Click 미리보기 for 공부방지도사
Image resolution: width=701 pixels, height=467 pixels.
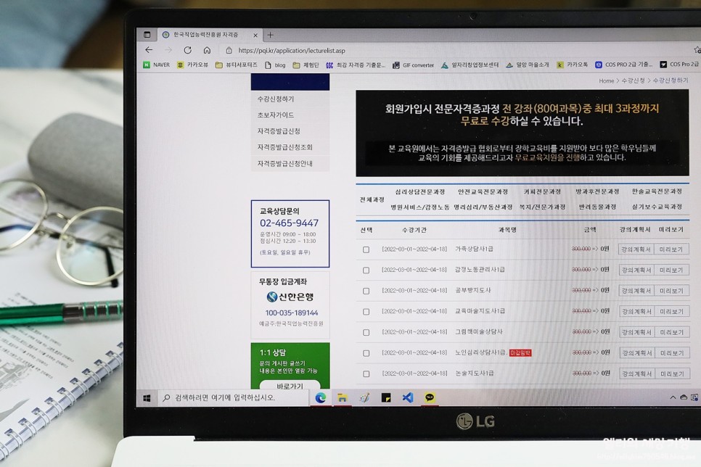[671, 291]
